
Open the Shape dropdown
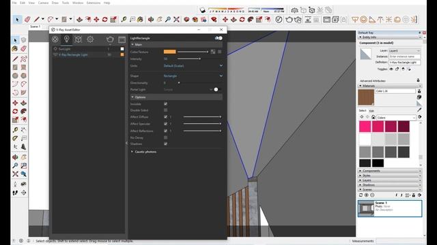click(x=193, y=76)
